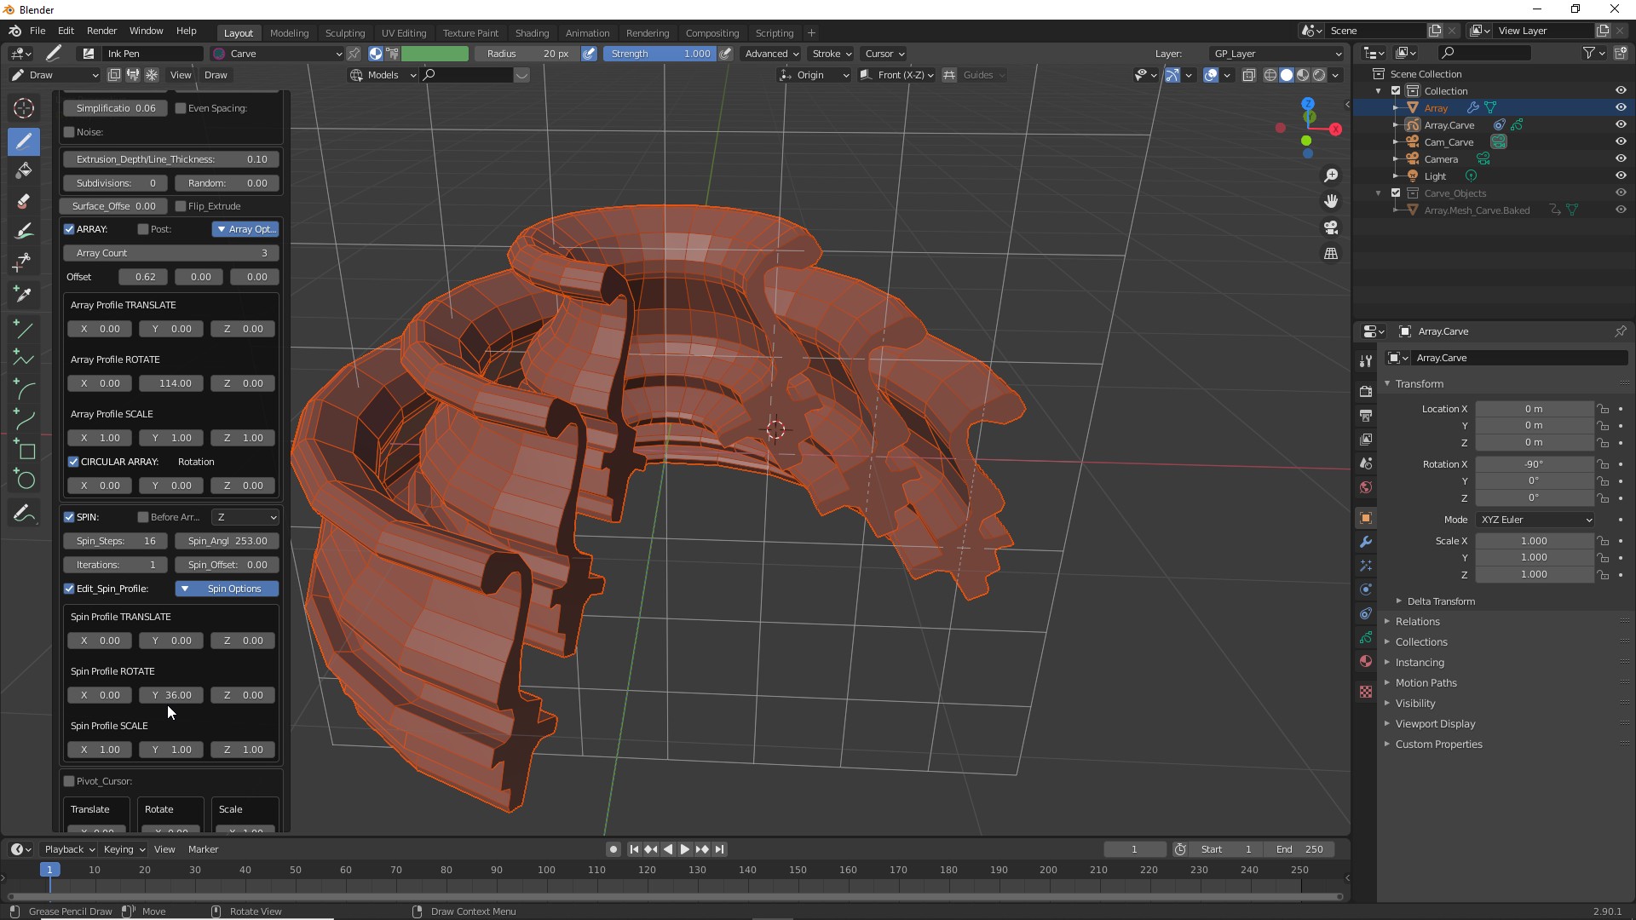Hide the Camera object in outliner
This screenshot has width=1636, height=920.
(1621, 158)
